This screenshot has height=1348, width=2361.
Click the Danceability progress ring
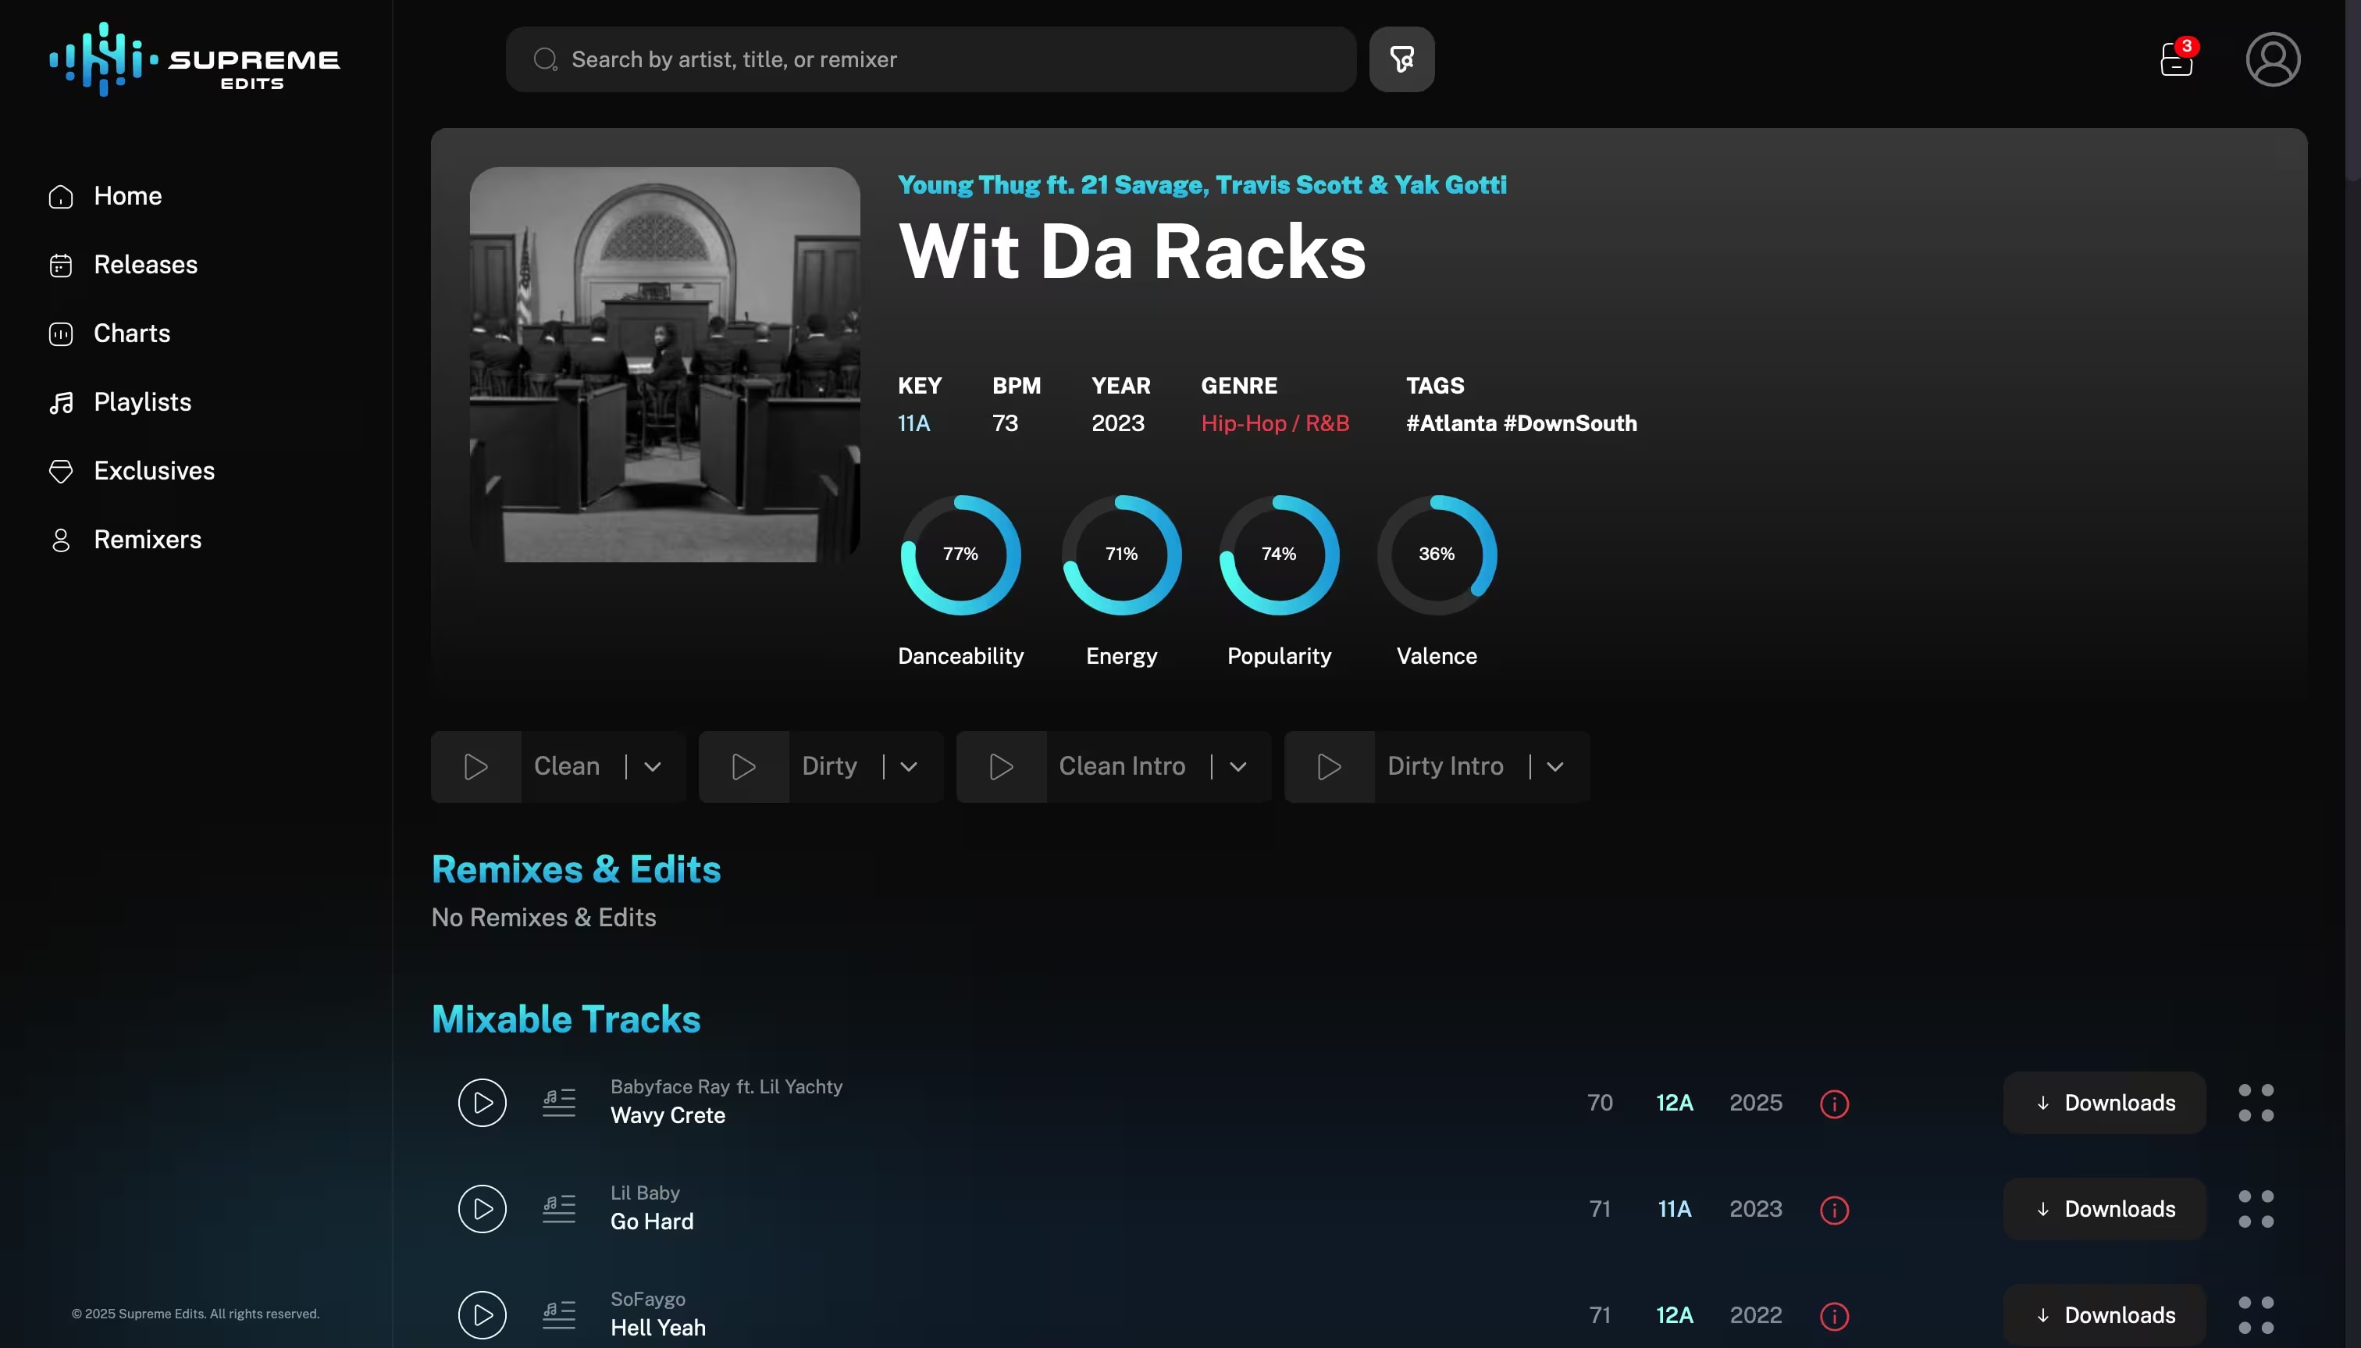960,554
